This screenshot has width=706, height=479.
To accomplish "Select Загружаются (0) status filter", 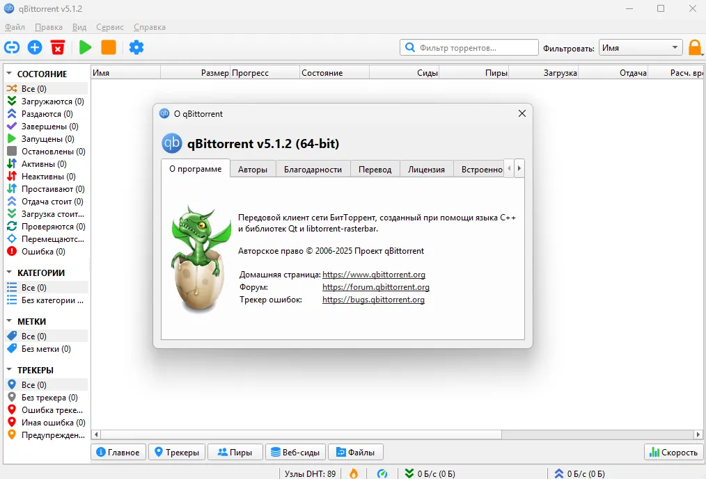I will point(52,102).
